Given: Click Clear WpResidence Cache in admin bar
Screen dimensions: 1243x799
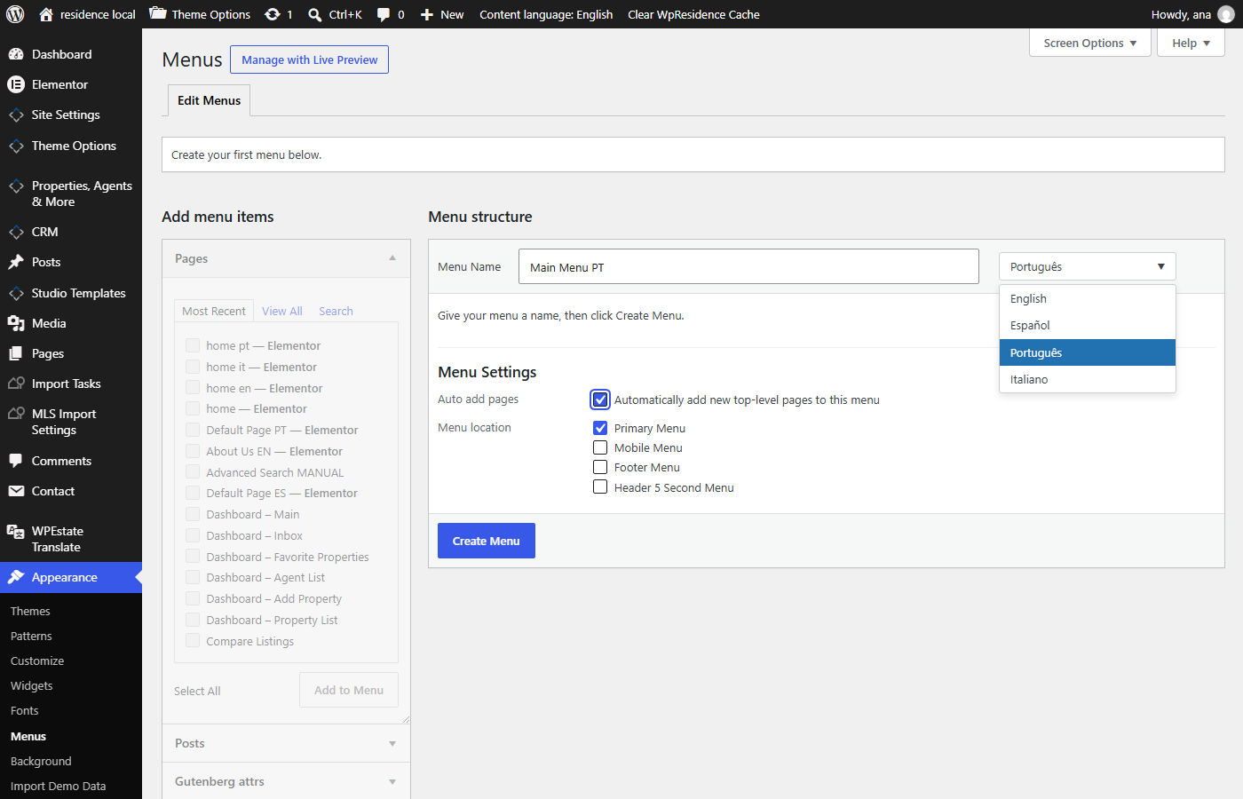Looking at the screenshot, I should pos(693,14).
